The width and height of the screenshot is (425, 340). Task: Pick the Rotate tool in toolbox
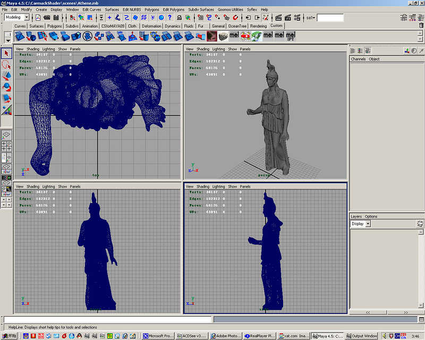[6, 87]
